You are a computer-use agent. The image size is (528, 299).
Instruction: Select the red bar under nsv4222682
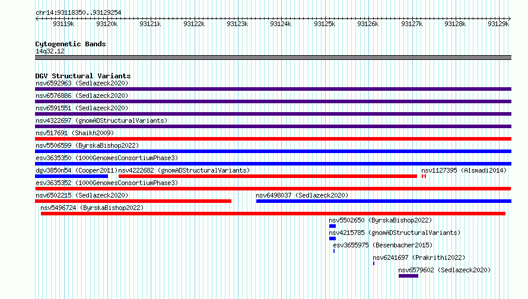268,176
